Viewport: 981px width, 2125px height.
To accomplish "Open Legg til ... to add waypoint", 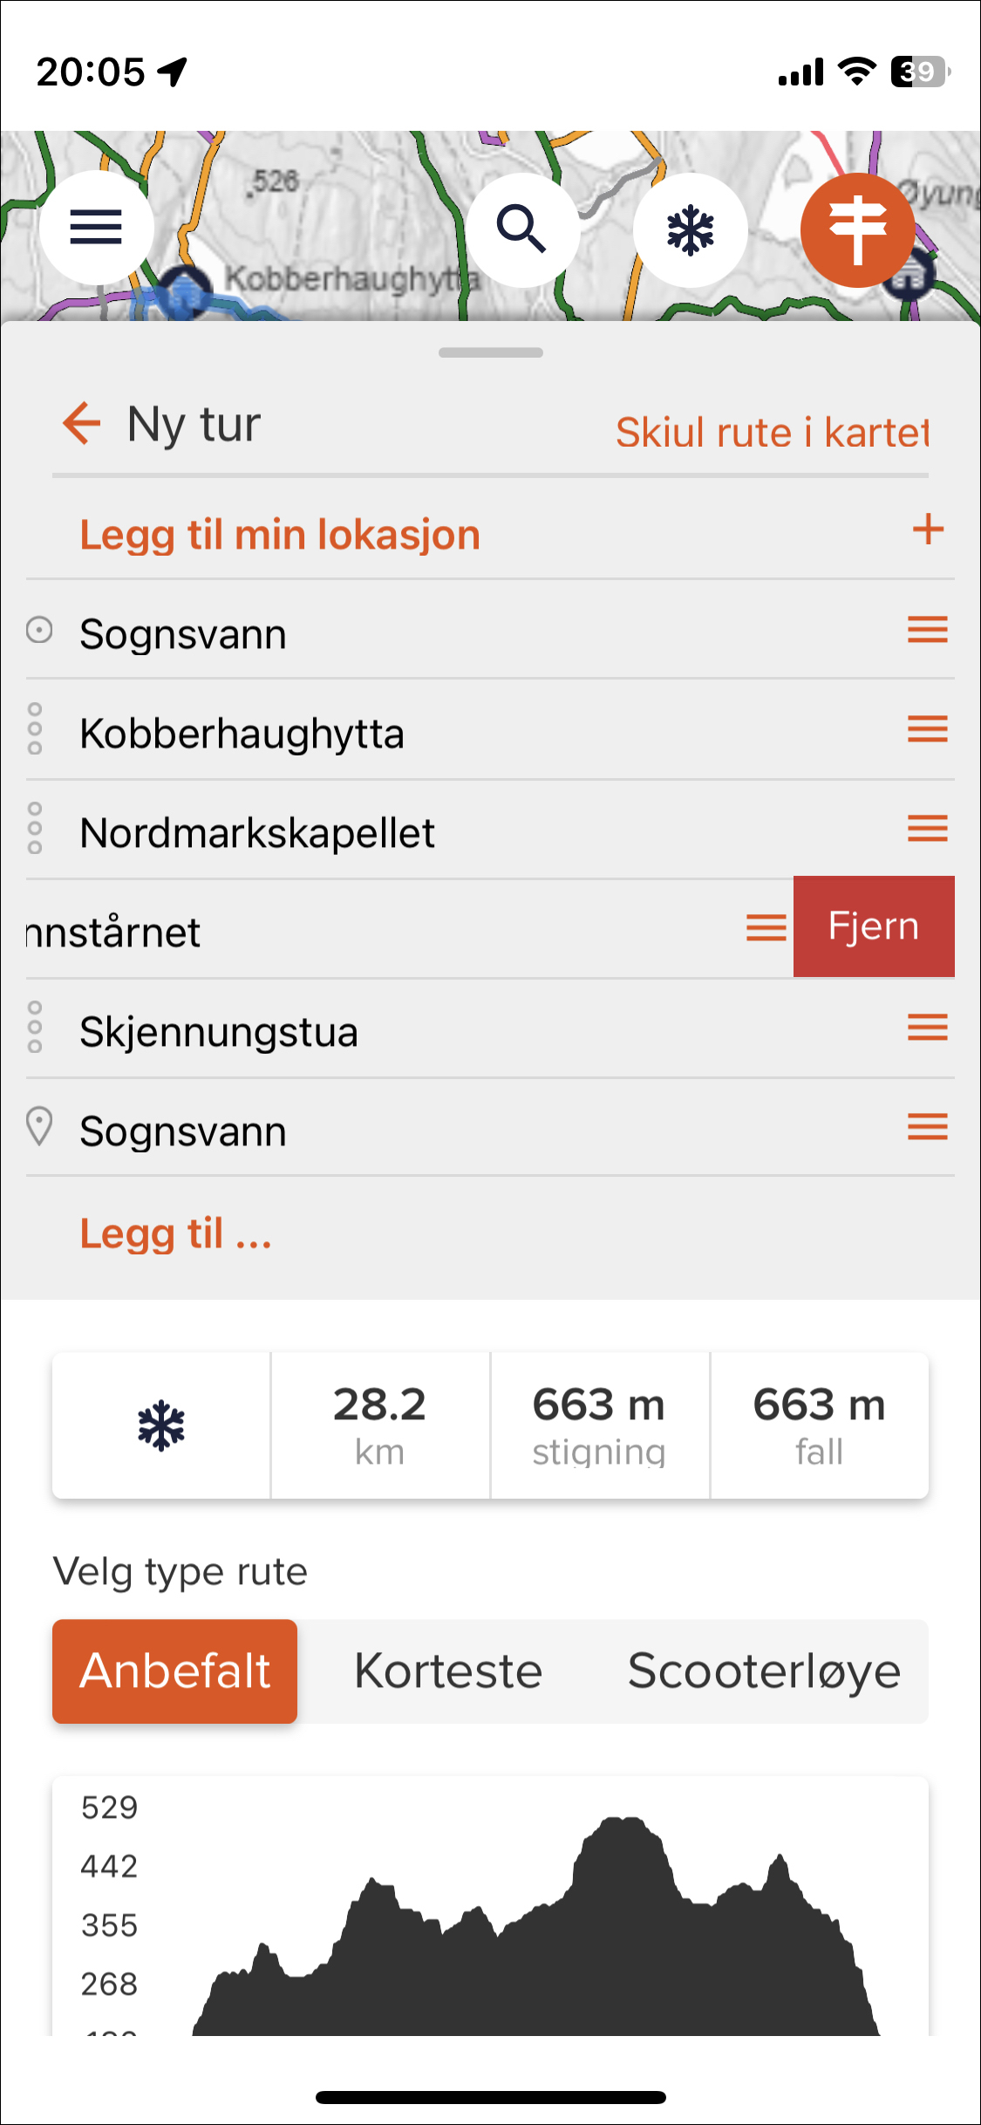I will pyautogui.click(x=176, y=1233).
